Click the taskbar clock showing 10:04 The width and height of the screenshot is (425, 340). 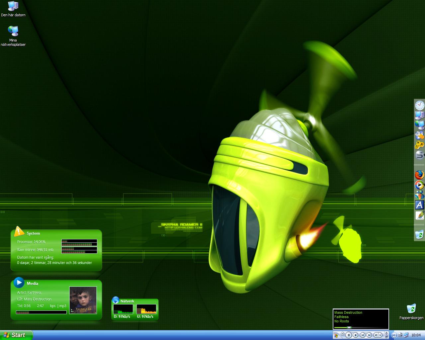(x=416, y=335)
